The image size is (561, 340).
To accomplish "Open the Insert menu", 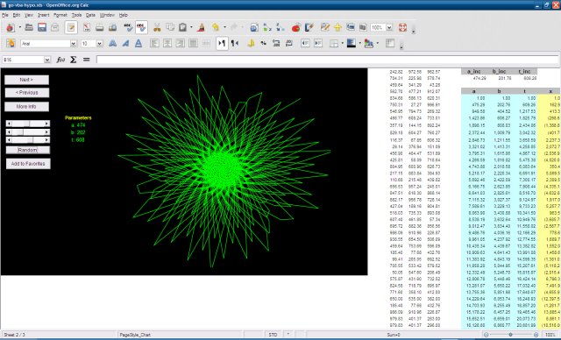I will (x=43, y=15).
